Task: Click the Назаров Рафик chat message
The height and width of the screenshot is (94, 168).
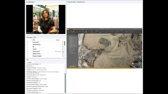Action: (36, 68)
